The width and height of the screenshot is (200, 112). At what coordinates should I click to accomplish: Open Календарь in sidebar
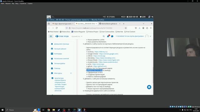pos(58,54)
